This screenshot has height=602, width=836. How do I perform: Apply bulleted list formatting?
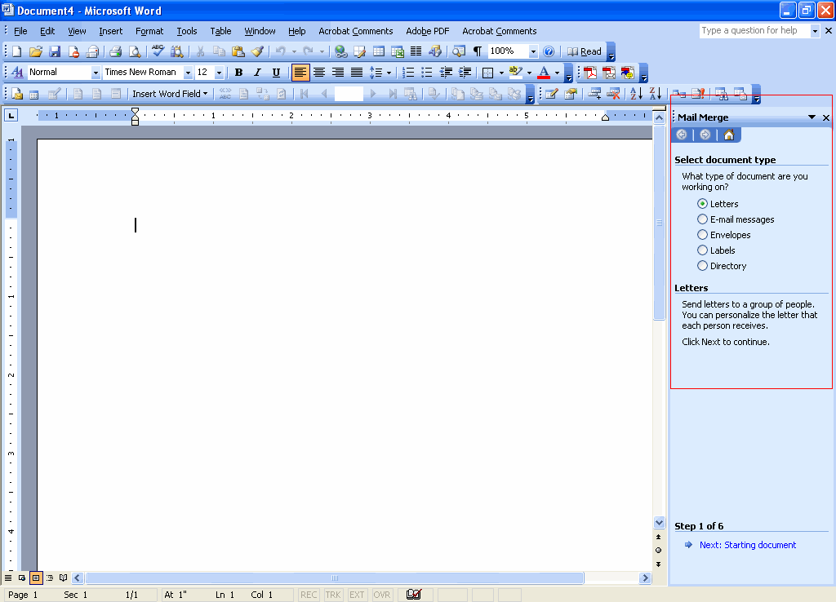[x=426, y=72]
